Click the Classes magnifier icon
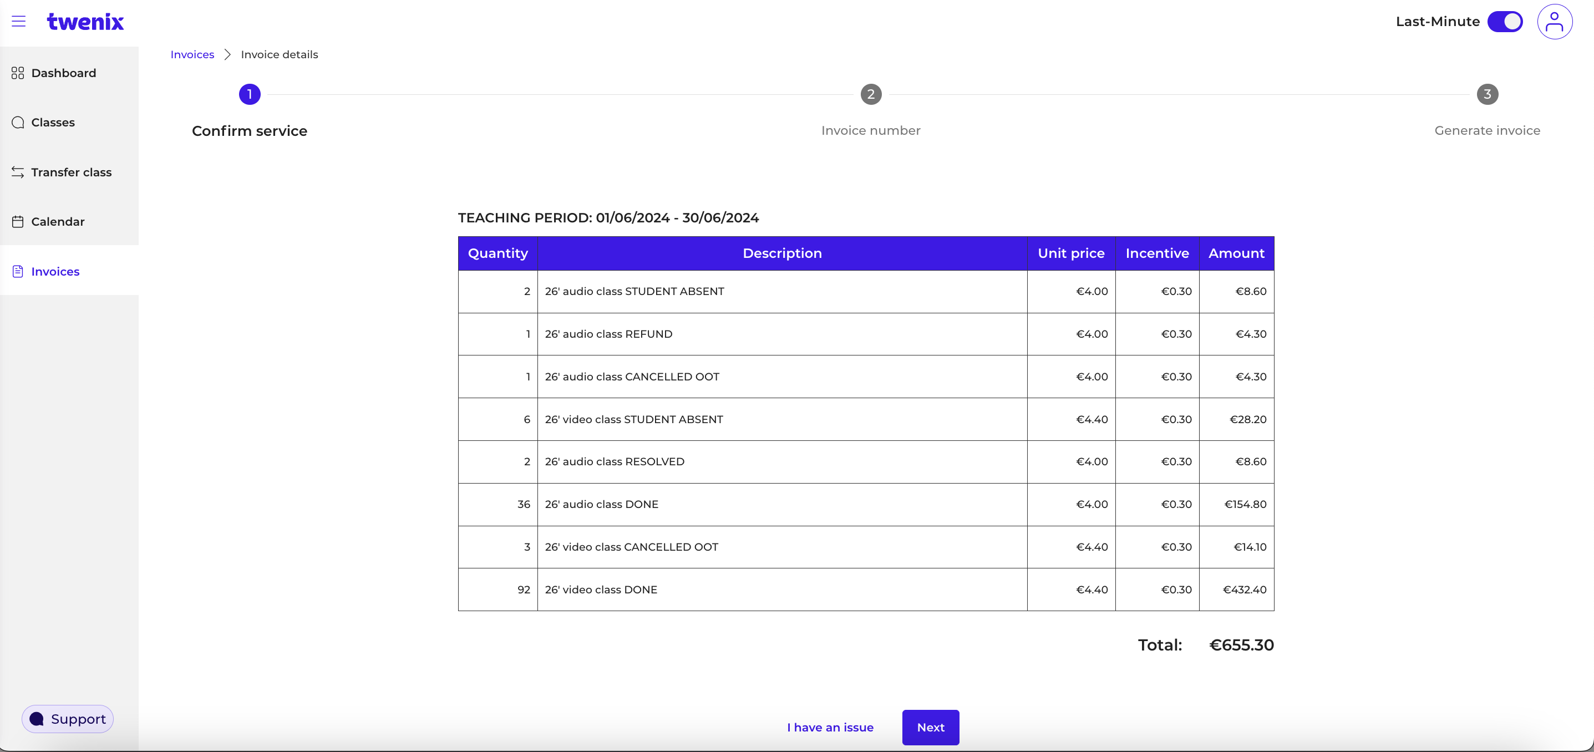Image resolution: width=1594 pixels, height=752 pixels. point(17,122)
